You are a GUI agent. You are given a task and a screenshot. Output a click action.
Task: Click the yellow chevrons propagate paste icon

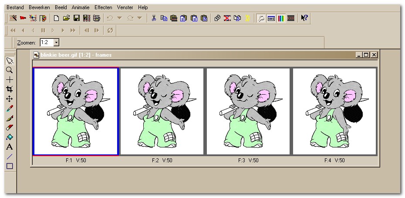tap(247, 18)
